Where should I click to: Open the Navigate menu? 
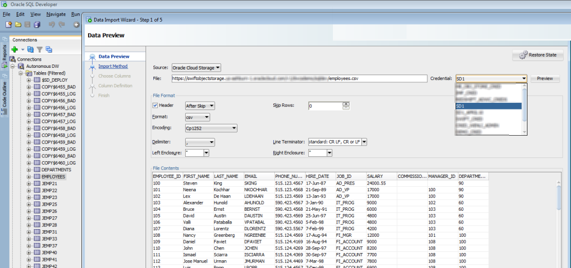[x=56, y=14]
